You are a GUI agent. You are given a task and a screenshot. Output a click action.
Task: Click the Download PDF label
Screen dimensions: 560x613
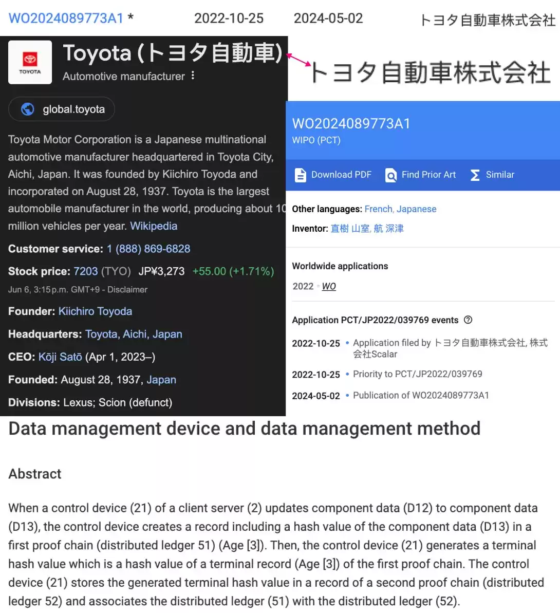tap(341, 175)
